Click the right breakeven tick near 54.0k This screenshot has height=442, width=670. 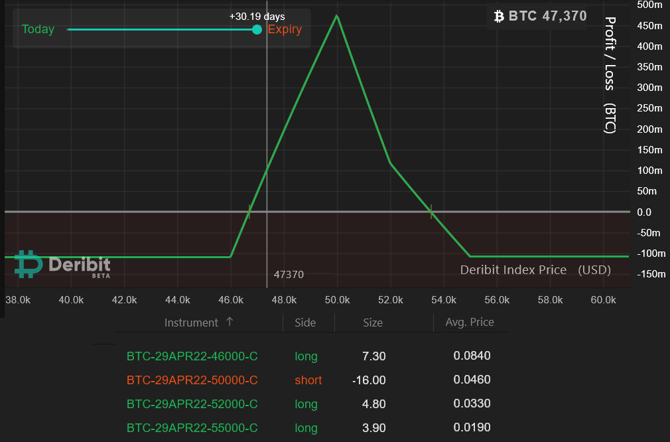click(431, 212)
